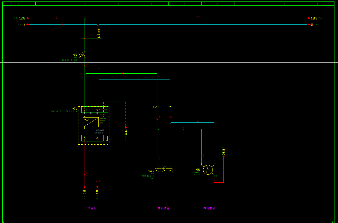Click the 1.5 mm² wire size label
This screenshot has width=338, height=223.
(99, 33)
